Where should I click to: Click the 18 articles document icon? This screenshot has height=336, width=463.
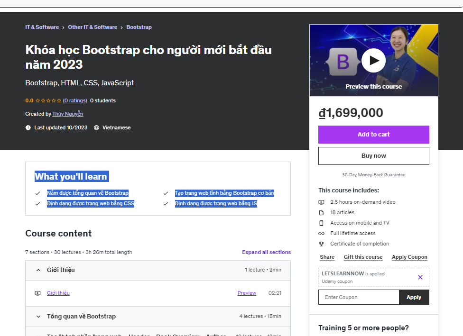coord(321,212)
